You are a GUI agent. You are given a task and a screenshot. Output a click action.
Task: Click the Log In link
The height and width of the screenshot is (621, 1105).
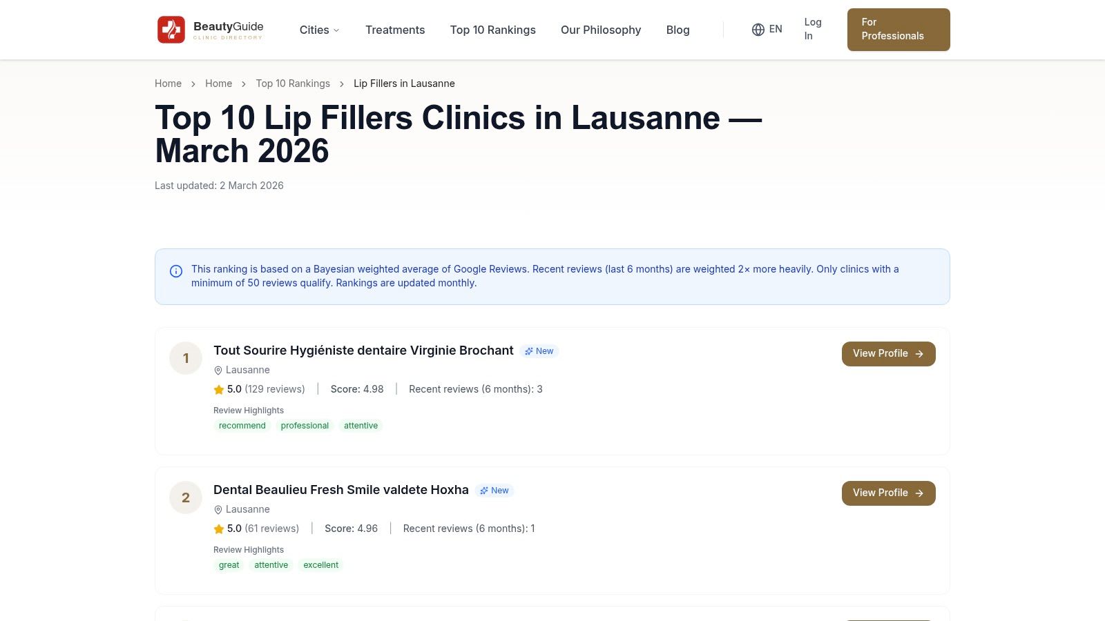(813, 29)
